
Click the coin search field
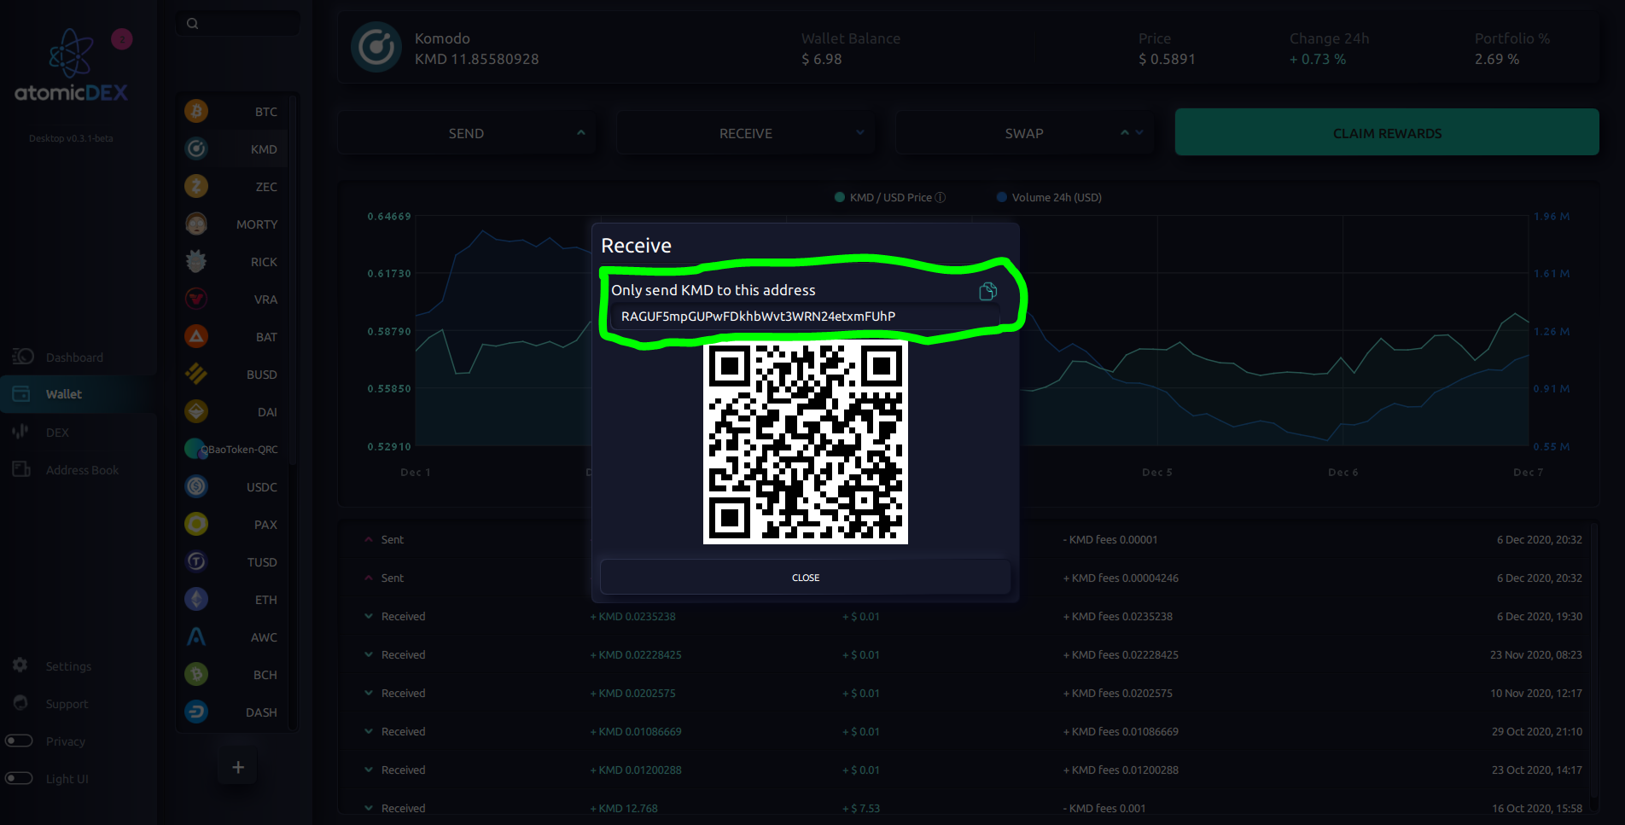point(237,24)
